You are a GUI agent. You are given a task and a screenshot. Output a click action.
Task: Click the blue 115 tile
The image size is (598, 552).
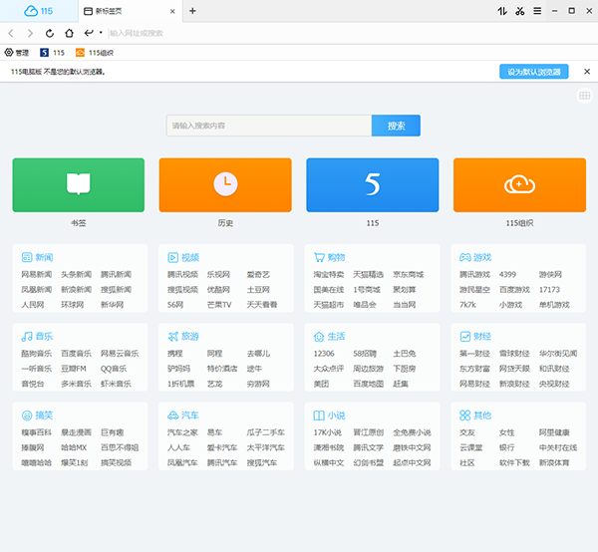point(372,184)
